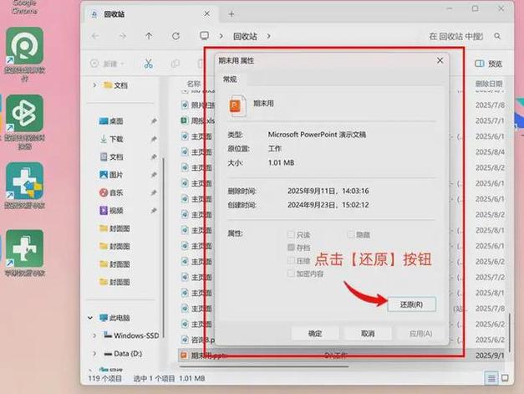This screenshot has width=524, height=394.
Task: Open the teal cross-and-shield desktop shortcut
Action: (25, 181)
